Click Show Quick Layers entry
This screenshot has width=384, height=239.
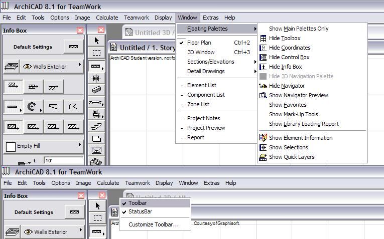click(313, 157)
